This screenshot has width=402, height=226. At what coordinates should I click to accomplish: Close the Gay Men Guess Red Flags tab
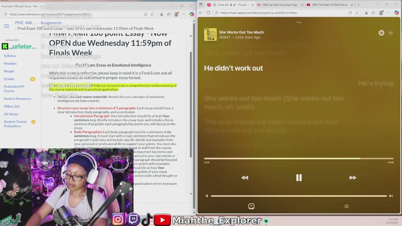coord(302,5)
